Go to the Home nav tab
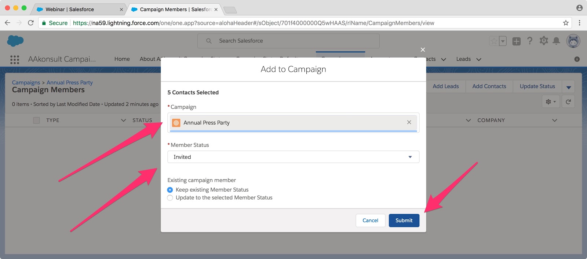The image size is (587, 259). pos(122,59)
